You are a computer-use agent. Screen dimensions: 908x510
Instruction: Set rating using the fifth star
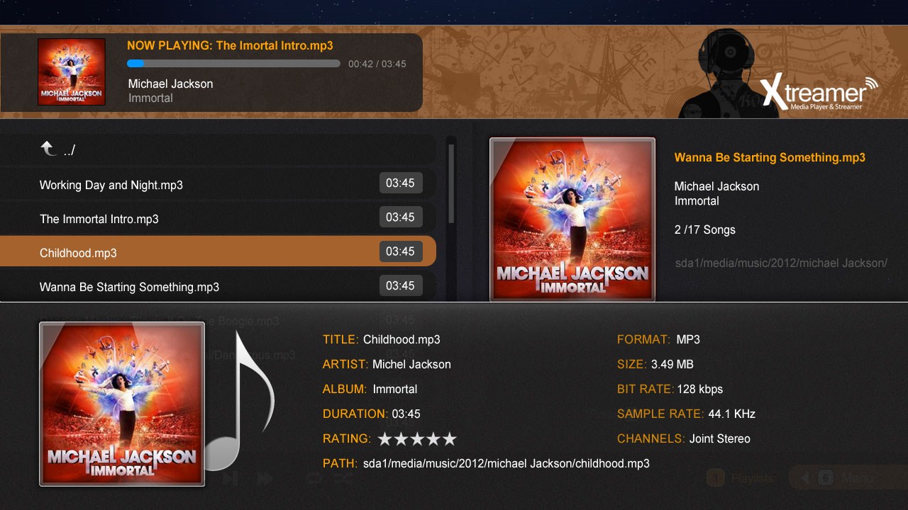(x=450, y=439)
